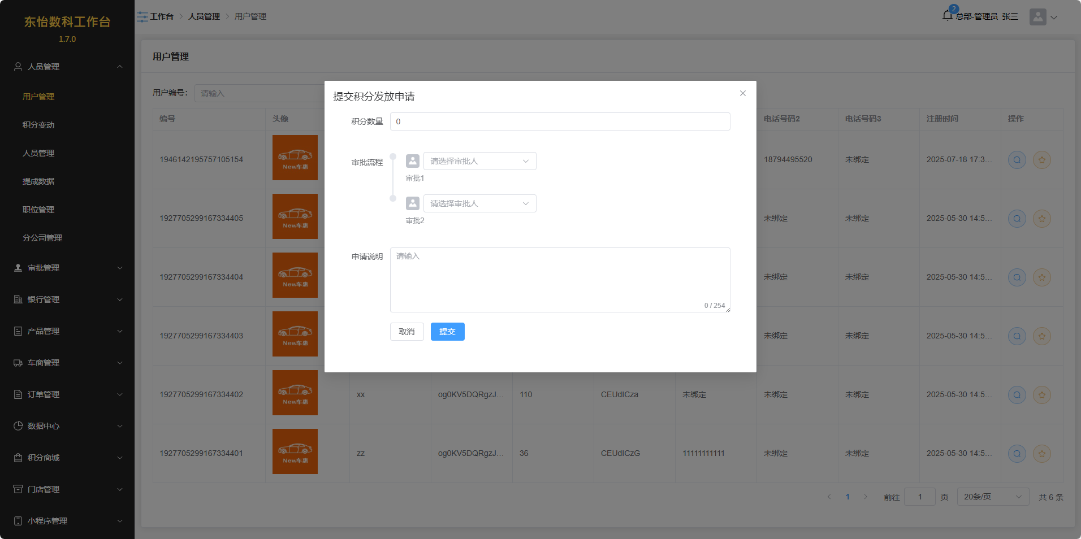Click the 提交 button

[x=447, y=332]
